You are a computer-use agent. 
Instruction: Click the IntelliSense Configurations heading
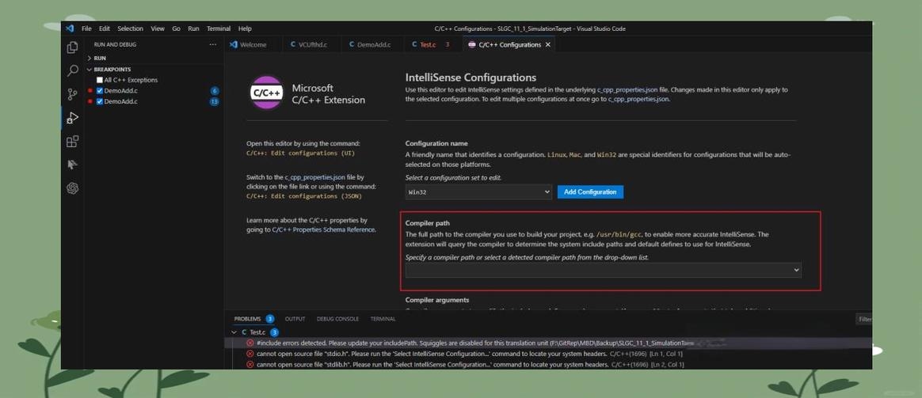pos(471,78)
